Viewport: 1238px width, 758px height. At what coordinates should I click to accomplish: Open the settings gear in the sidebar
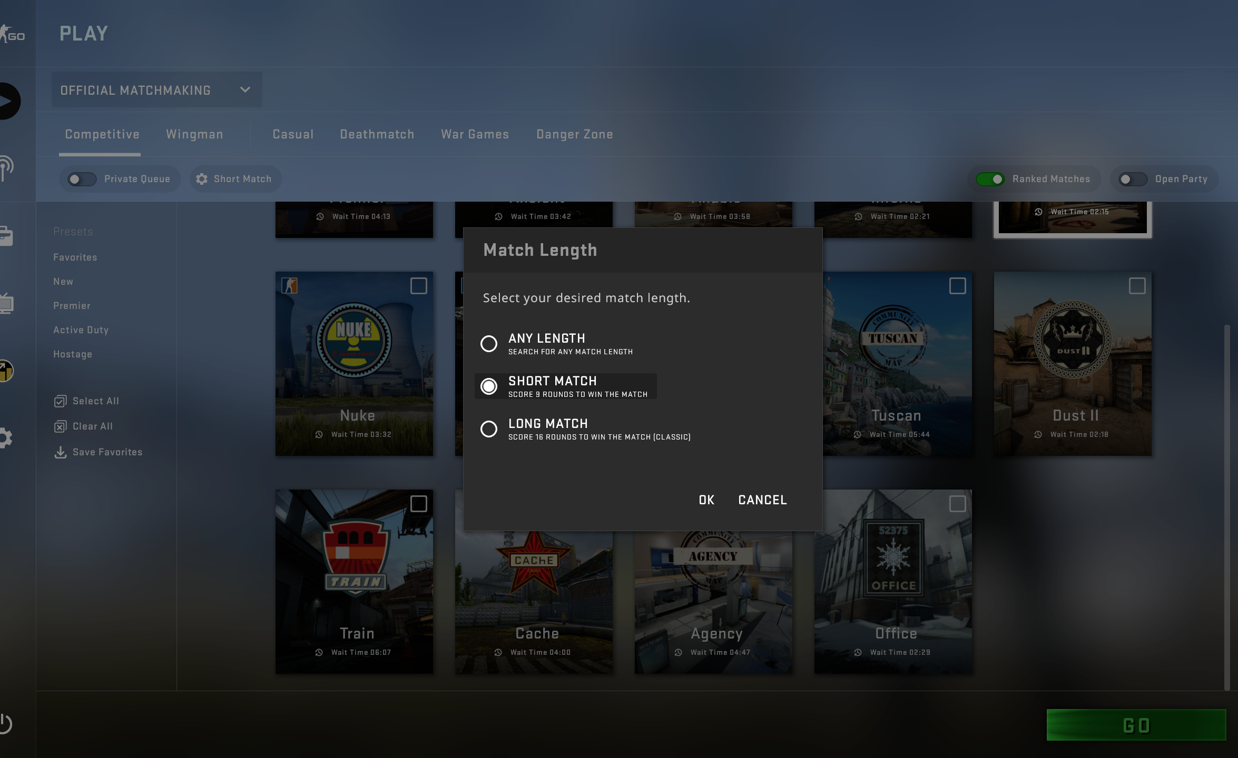5,438
